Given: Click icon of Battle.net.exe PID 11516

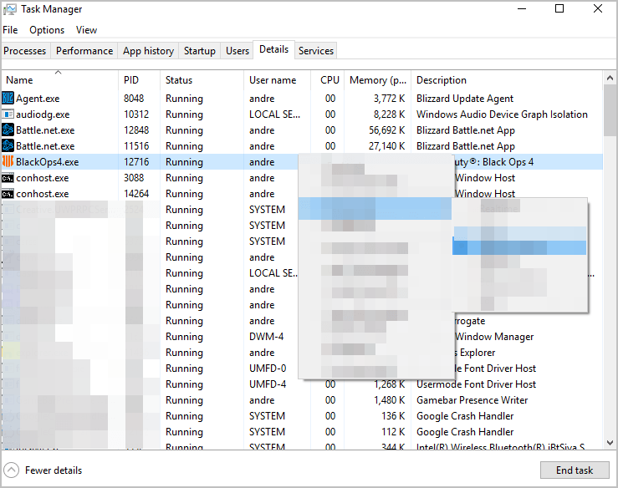Looking at the screenshot, I should [8, 145].
